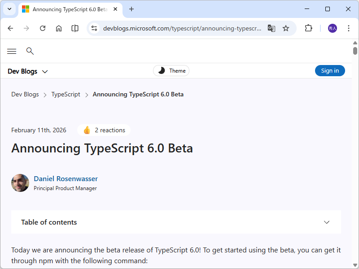Open Daniel Rosenwasser's author link
Screen dimensions: 359x269
click(66, 179)
